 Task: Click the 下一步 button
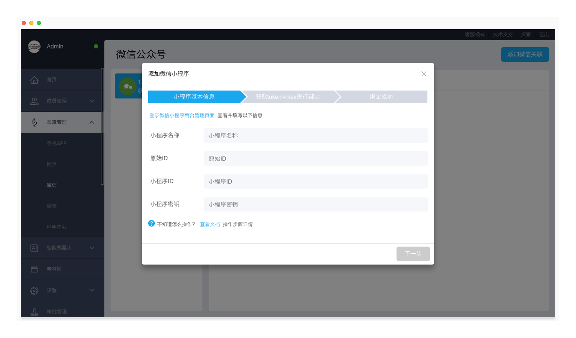[413, 254]
